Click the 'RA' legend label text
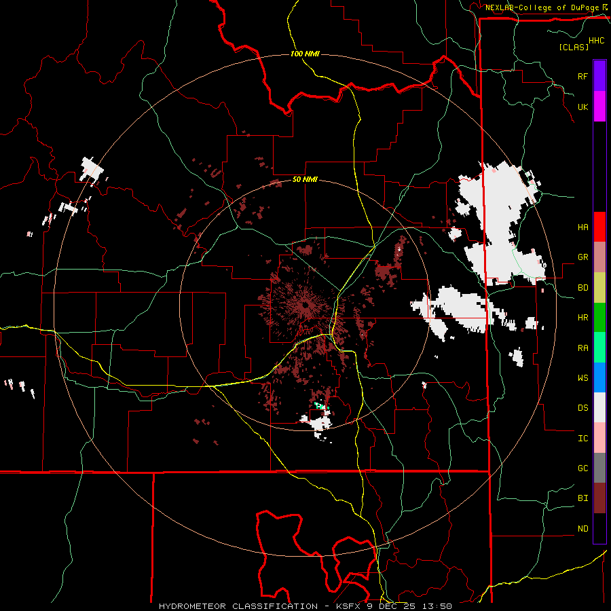This screenshot has height=611, width=611. [x=582, y=348]
